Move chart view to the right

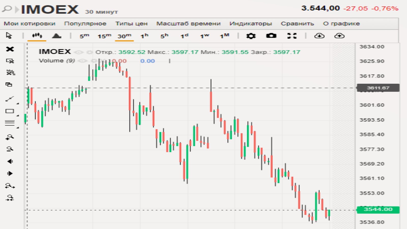pos(10,174)
